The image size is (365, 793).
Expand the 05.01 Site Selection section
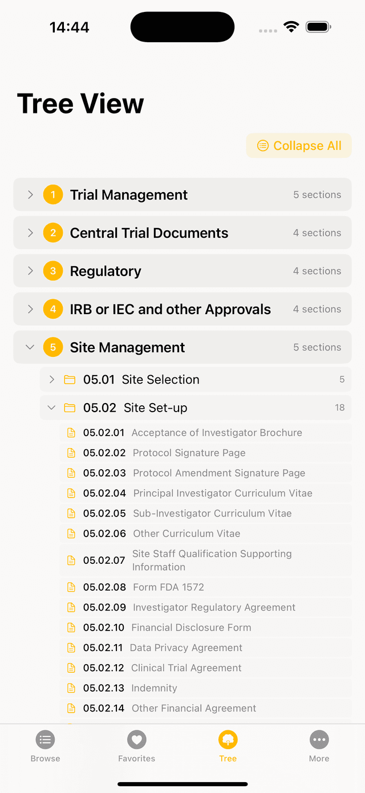point(196,380)
